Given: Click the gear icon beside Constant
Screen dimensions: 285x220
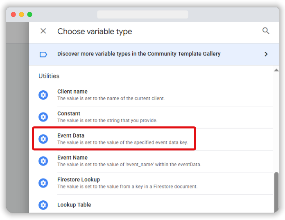Looking at the screenshot, I should [x=43, y=117].
